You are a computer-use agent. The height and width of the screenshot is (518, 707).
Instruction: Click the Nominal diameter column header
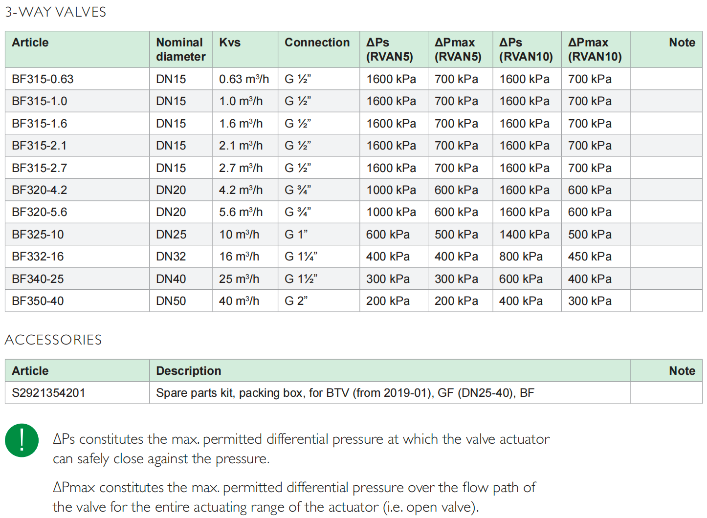click(180, 49)
